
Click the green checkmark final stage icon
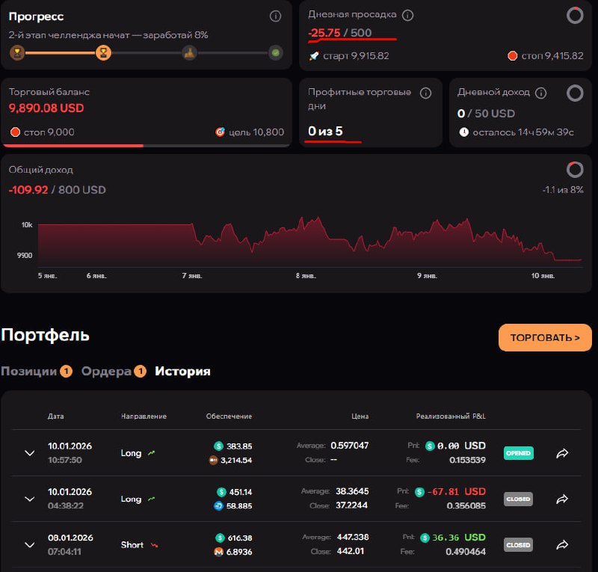point(276,53)
